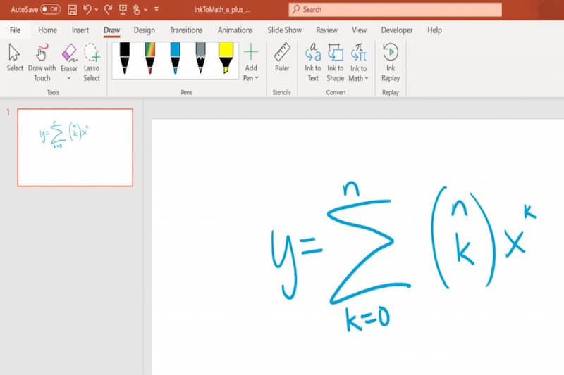This screenshot has width=564, height=375.
Task: Expand the Eraser options dropdown
Action: [69, 78]
